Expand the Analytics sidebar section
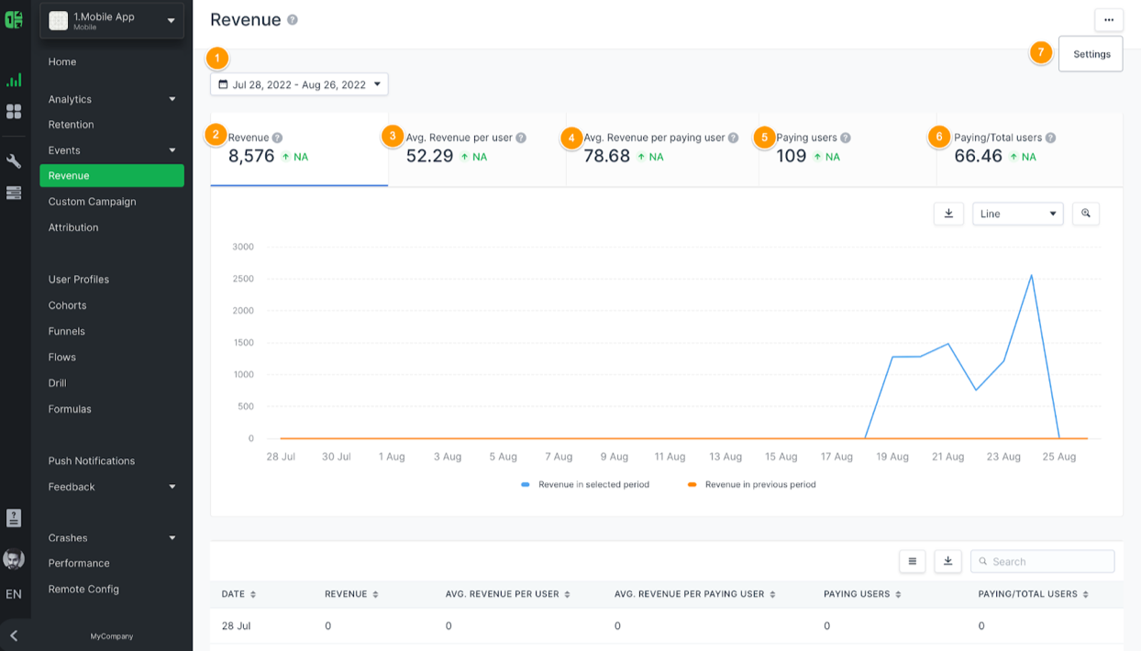Screen dimensions: 1141x651 (110, 98)
